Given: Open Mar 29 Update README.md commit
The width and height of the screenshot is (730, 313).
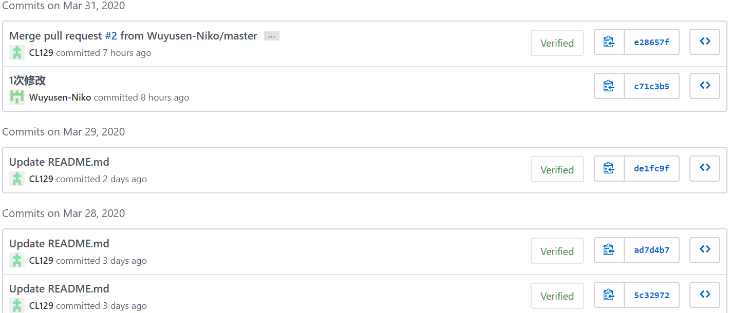Looking at the screenshot, I should point(59,162).
